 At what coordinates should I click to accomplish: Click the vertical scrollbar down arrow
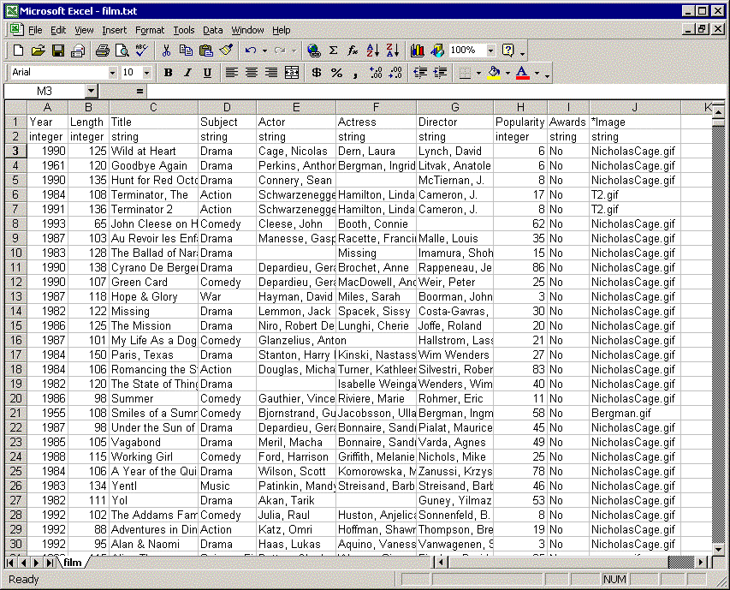[x=718, y=550]
